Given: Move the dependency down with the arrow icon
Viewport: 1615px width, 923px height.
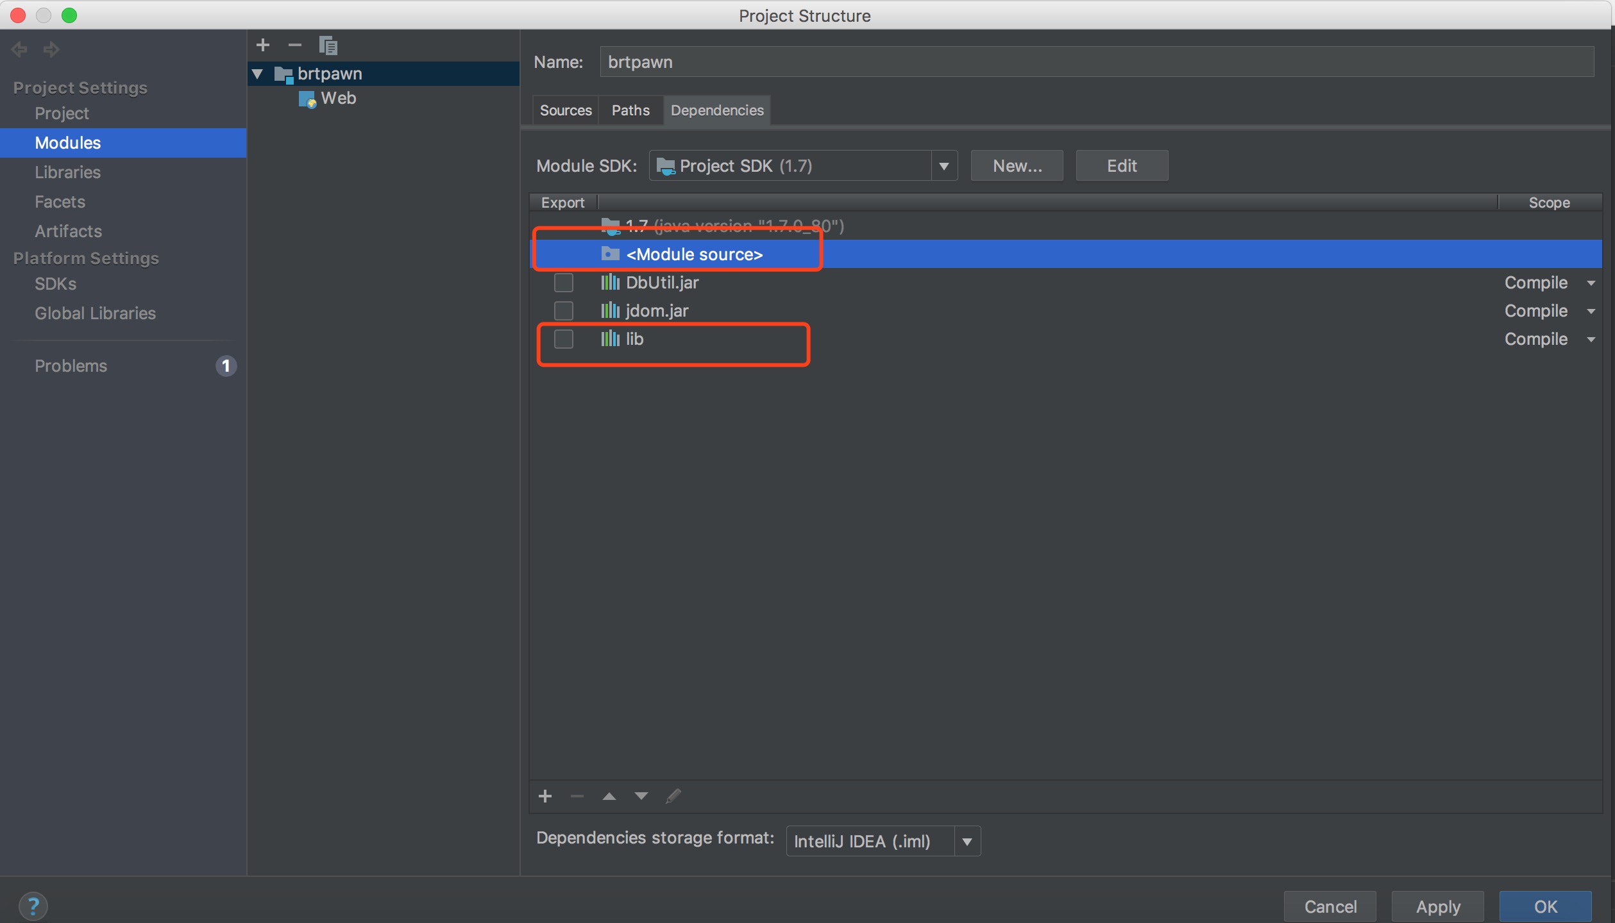Looking at the screenshot, I should 641,796.
